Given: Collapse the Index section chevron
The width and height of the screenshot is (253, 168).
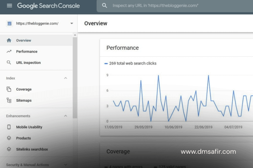Looking at the screenshot, I should [65, 78].
